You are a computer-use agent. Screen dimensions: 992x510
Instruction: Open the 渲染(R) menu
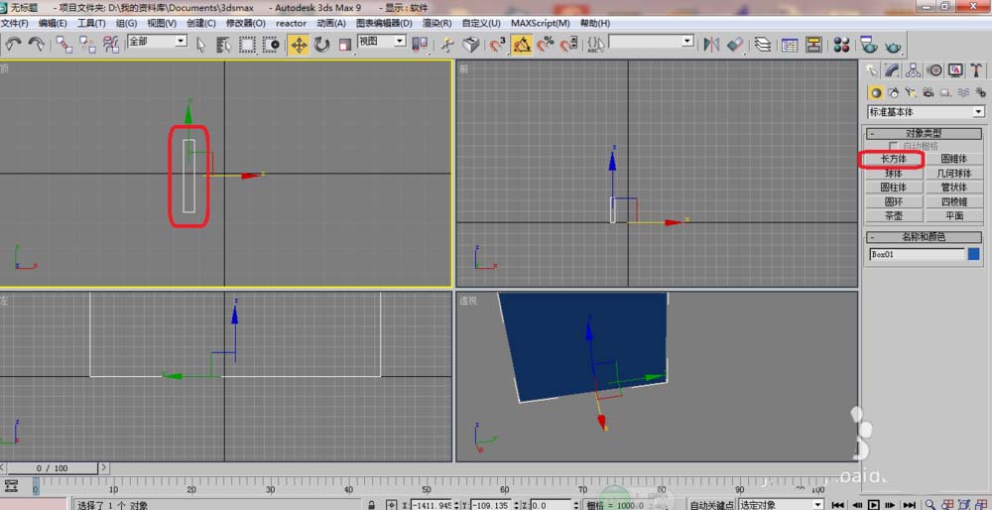[x=436, y=23]
